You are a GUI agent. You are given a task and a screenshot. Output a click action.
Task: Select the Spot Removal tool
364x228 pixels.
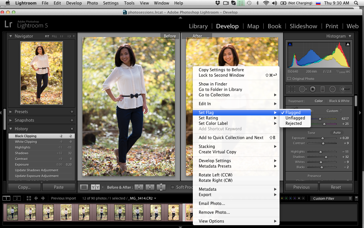pos(302,89)
